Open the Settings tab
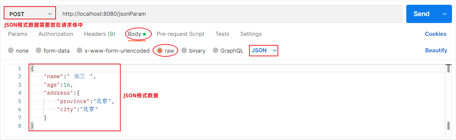Screen dimensions: 456x140 (251, 34)
